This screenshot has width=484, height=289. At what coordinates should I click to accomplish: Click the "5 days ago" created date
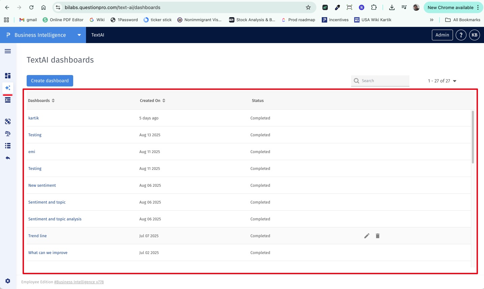click(149, 118)
